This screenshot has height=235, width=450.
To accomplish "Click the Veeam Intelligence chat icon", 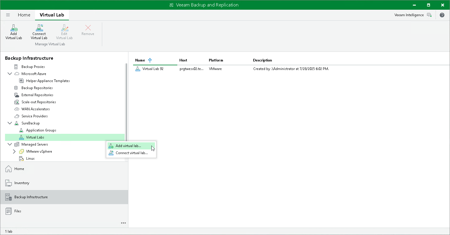I will coord(429,15).
